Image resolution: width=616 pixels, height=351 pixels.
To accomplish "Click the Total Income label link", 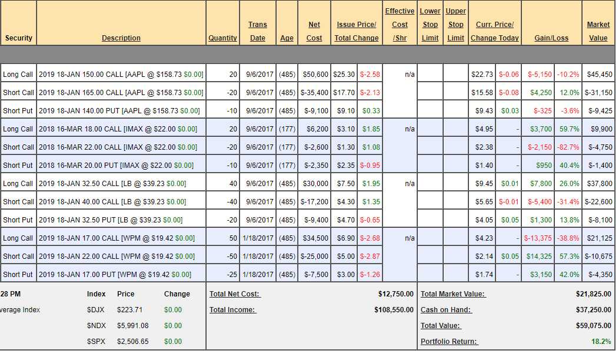I will (232, 310).
